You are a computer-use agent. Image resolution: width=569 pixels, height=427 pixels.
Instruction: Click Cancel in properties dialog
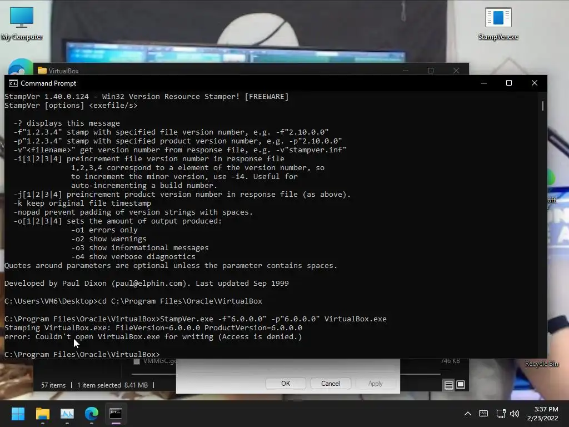coord(331,384)
